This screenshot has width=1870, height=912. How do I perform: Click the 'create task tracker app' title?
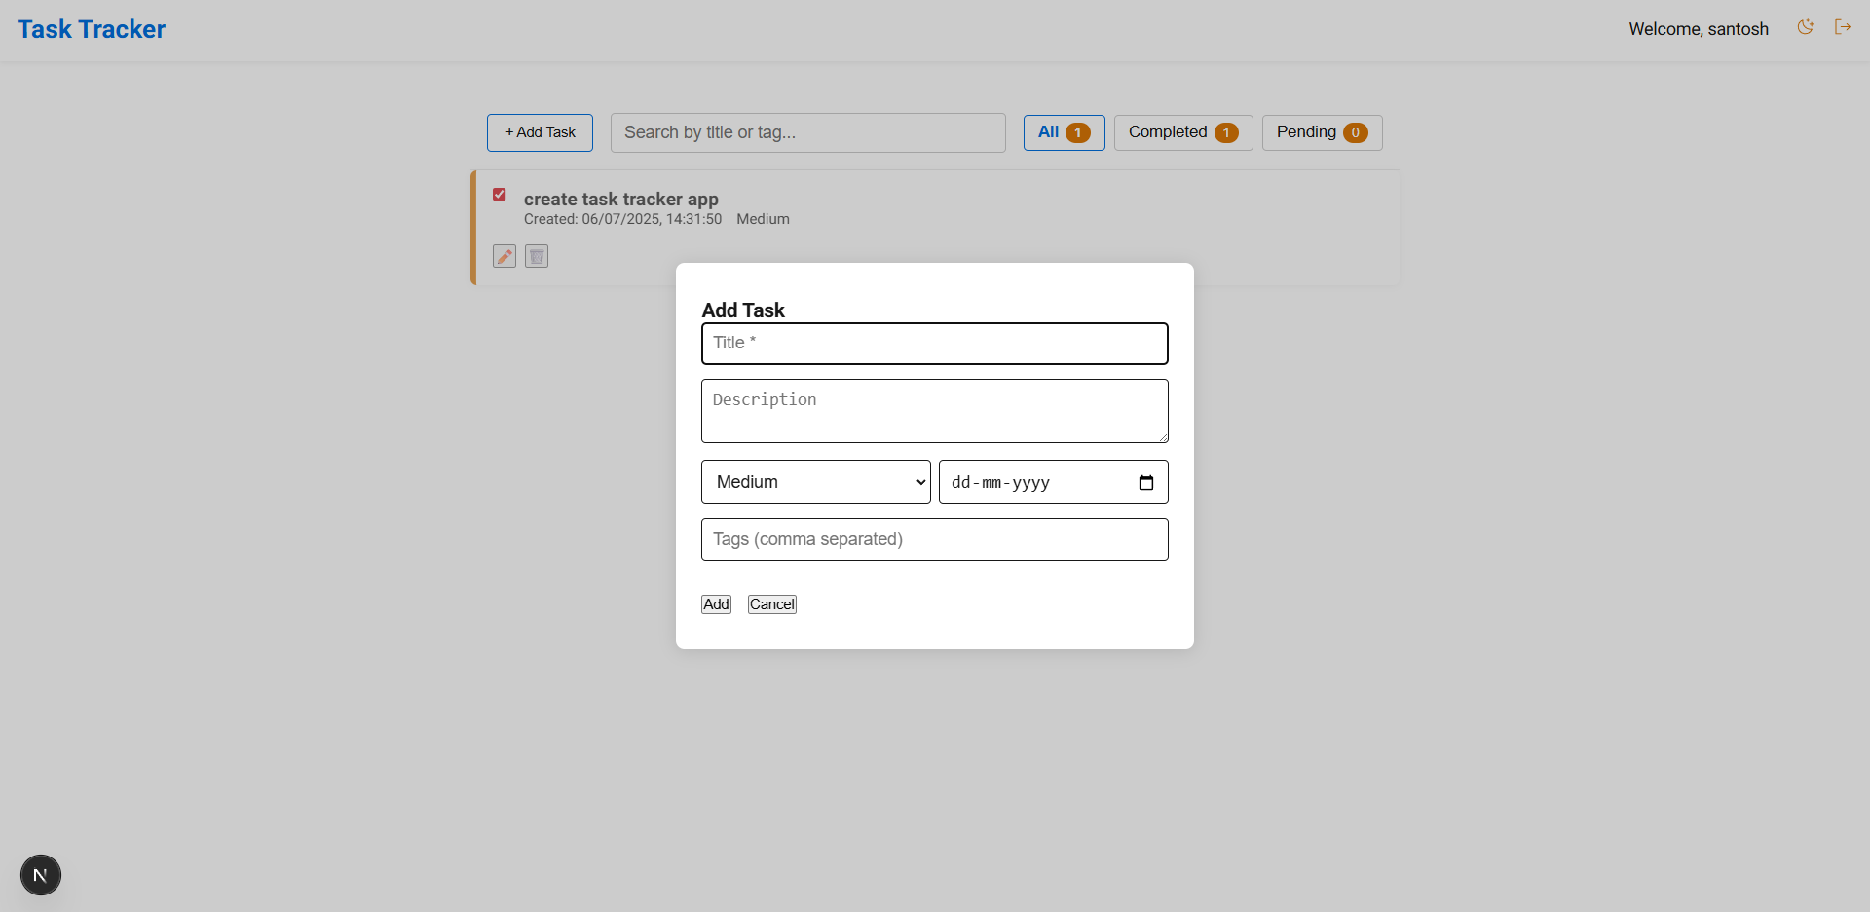pyautogui.click(x=621, y=199)
